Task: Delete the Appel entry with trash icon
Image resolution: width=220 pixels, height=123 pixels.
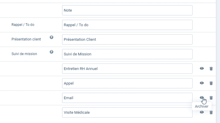Action: pyautogui.click(x=211, y=83)
